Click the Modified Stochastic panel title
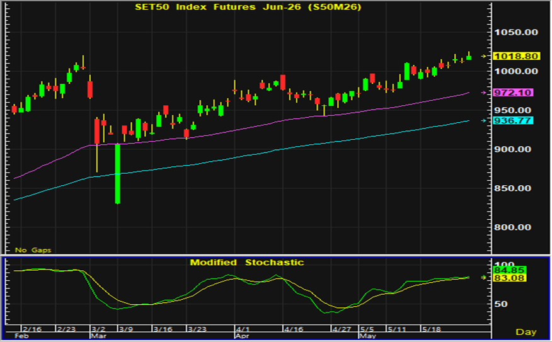Screen dimensions: 552x342 coord(247,263)
